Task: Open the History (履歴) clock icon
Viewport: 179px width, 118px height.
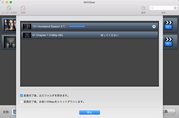Action: (x=143, y=8)
